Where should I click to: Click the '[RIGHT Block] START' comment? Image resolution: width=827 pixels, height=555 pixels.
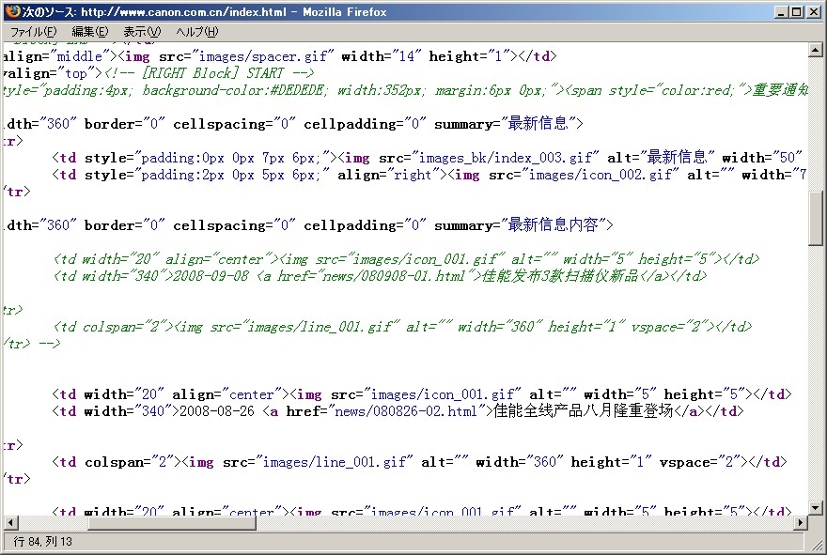pos(213,72)
